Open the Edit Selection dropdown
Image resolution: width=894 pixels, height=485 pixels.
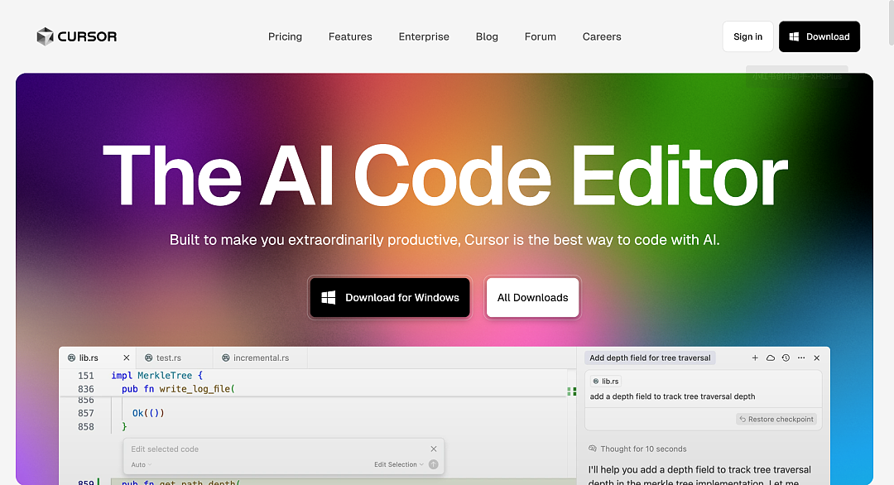tap(399, 464)
